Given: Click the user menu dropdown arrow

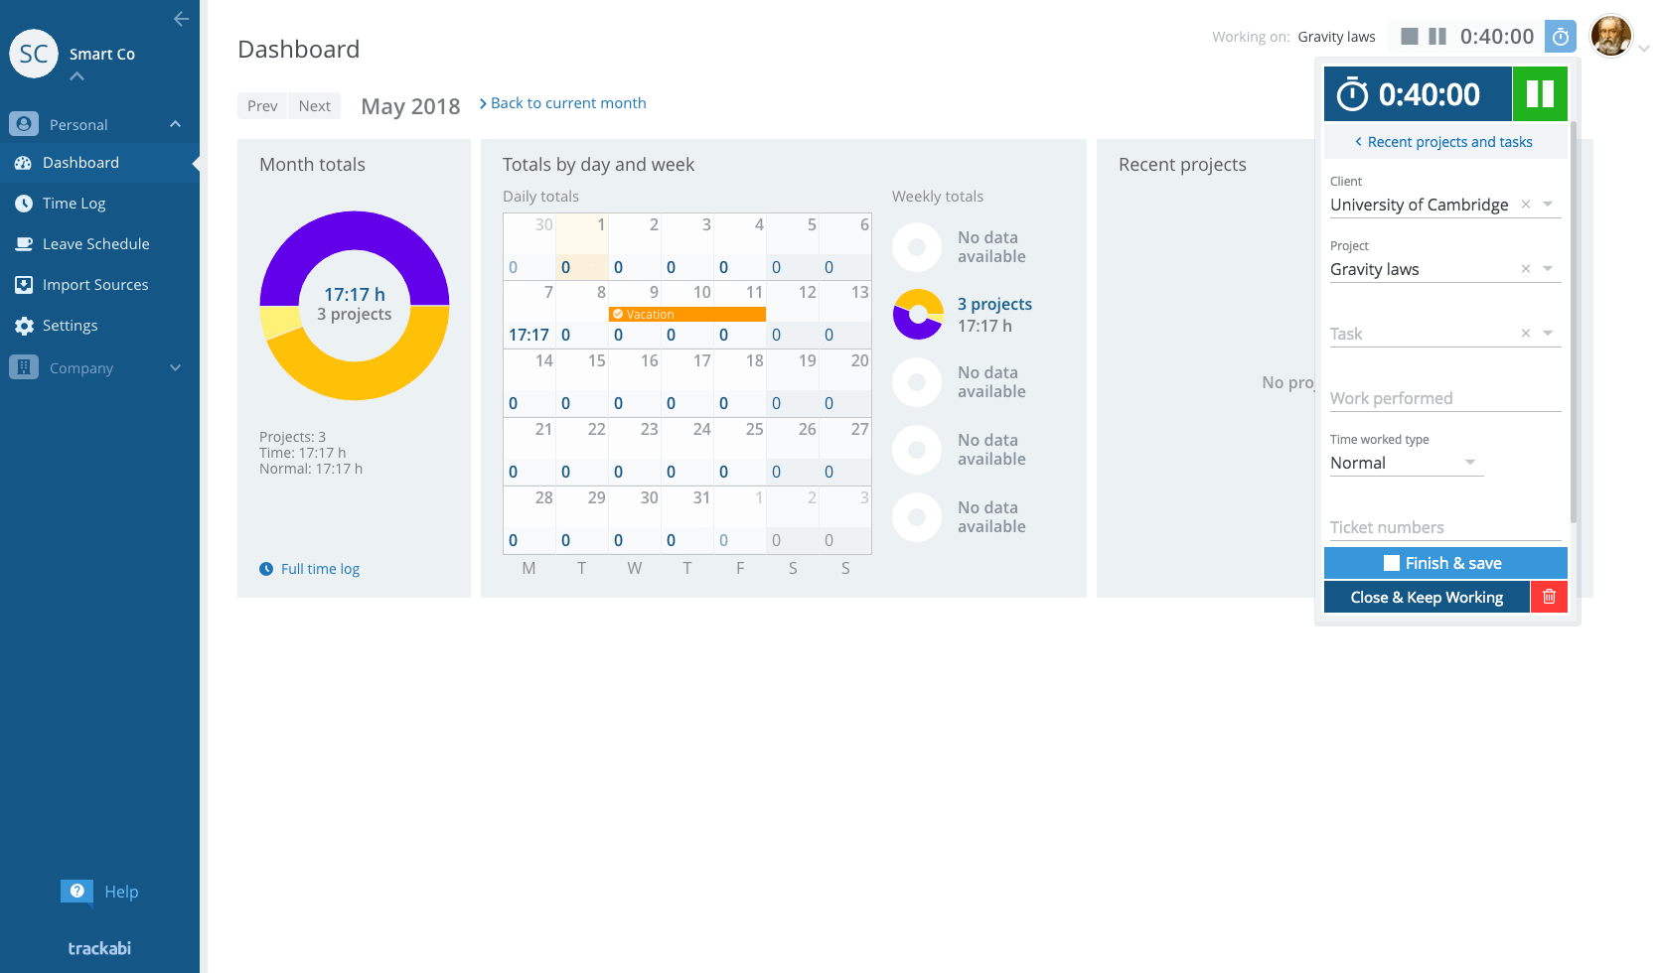Looking at the screenshot, I should [1644, 49].
